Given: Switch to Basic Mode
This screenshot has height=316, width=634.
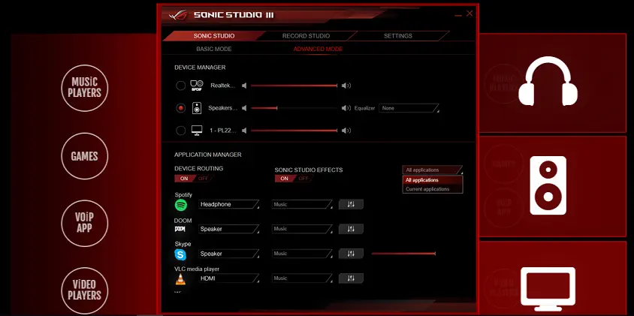Looking at the screenshot, I should 214,49.
